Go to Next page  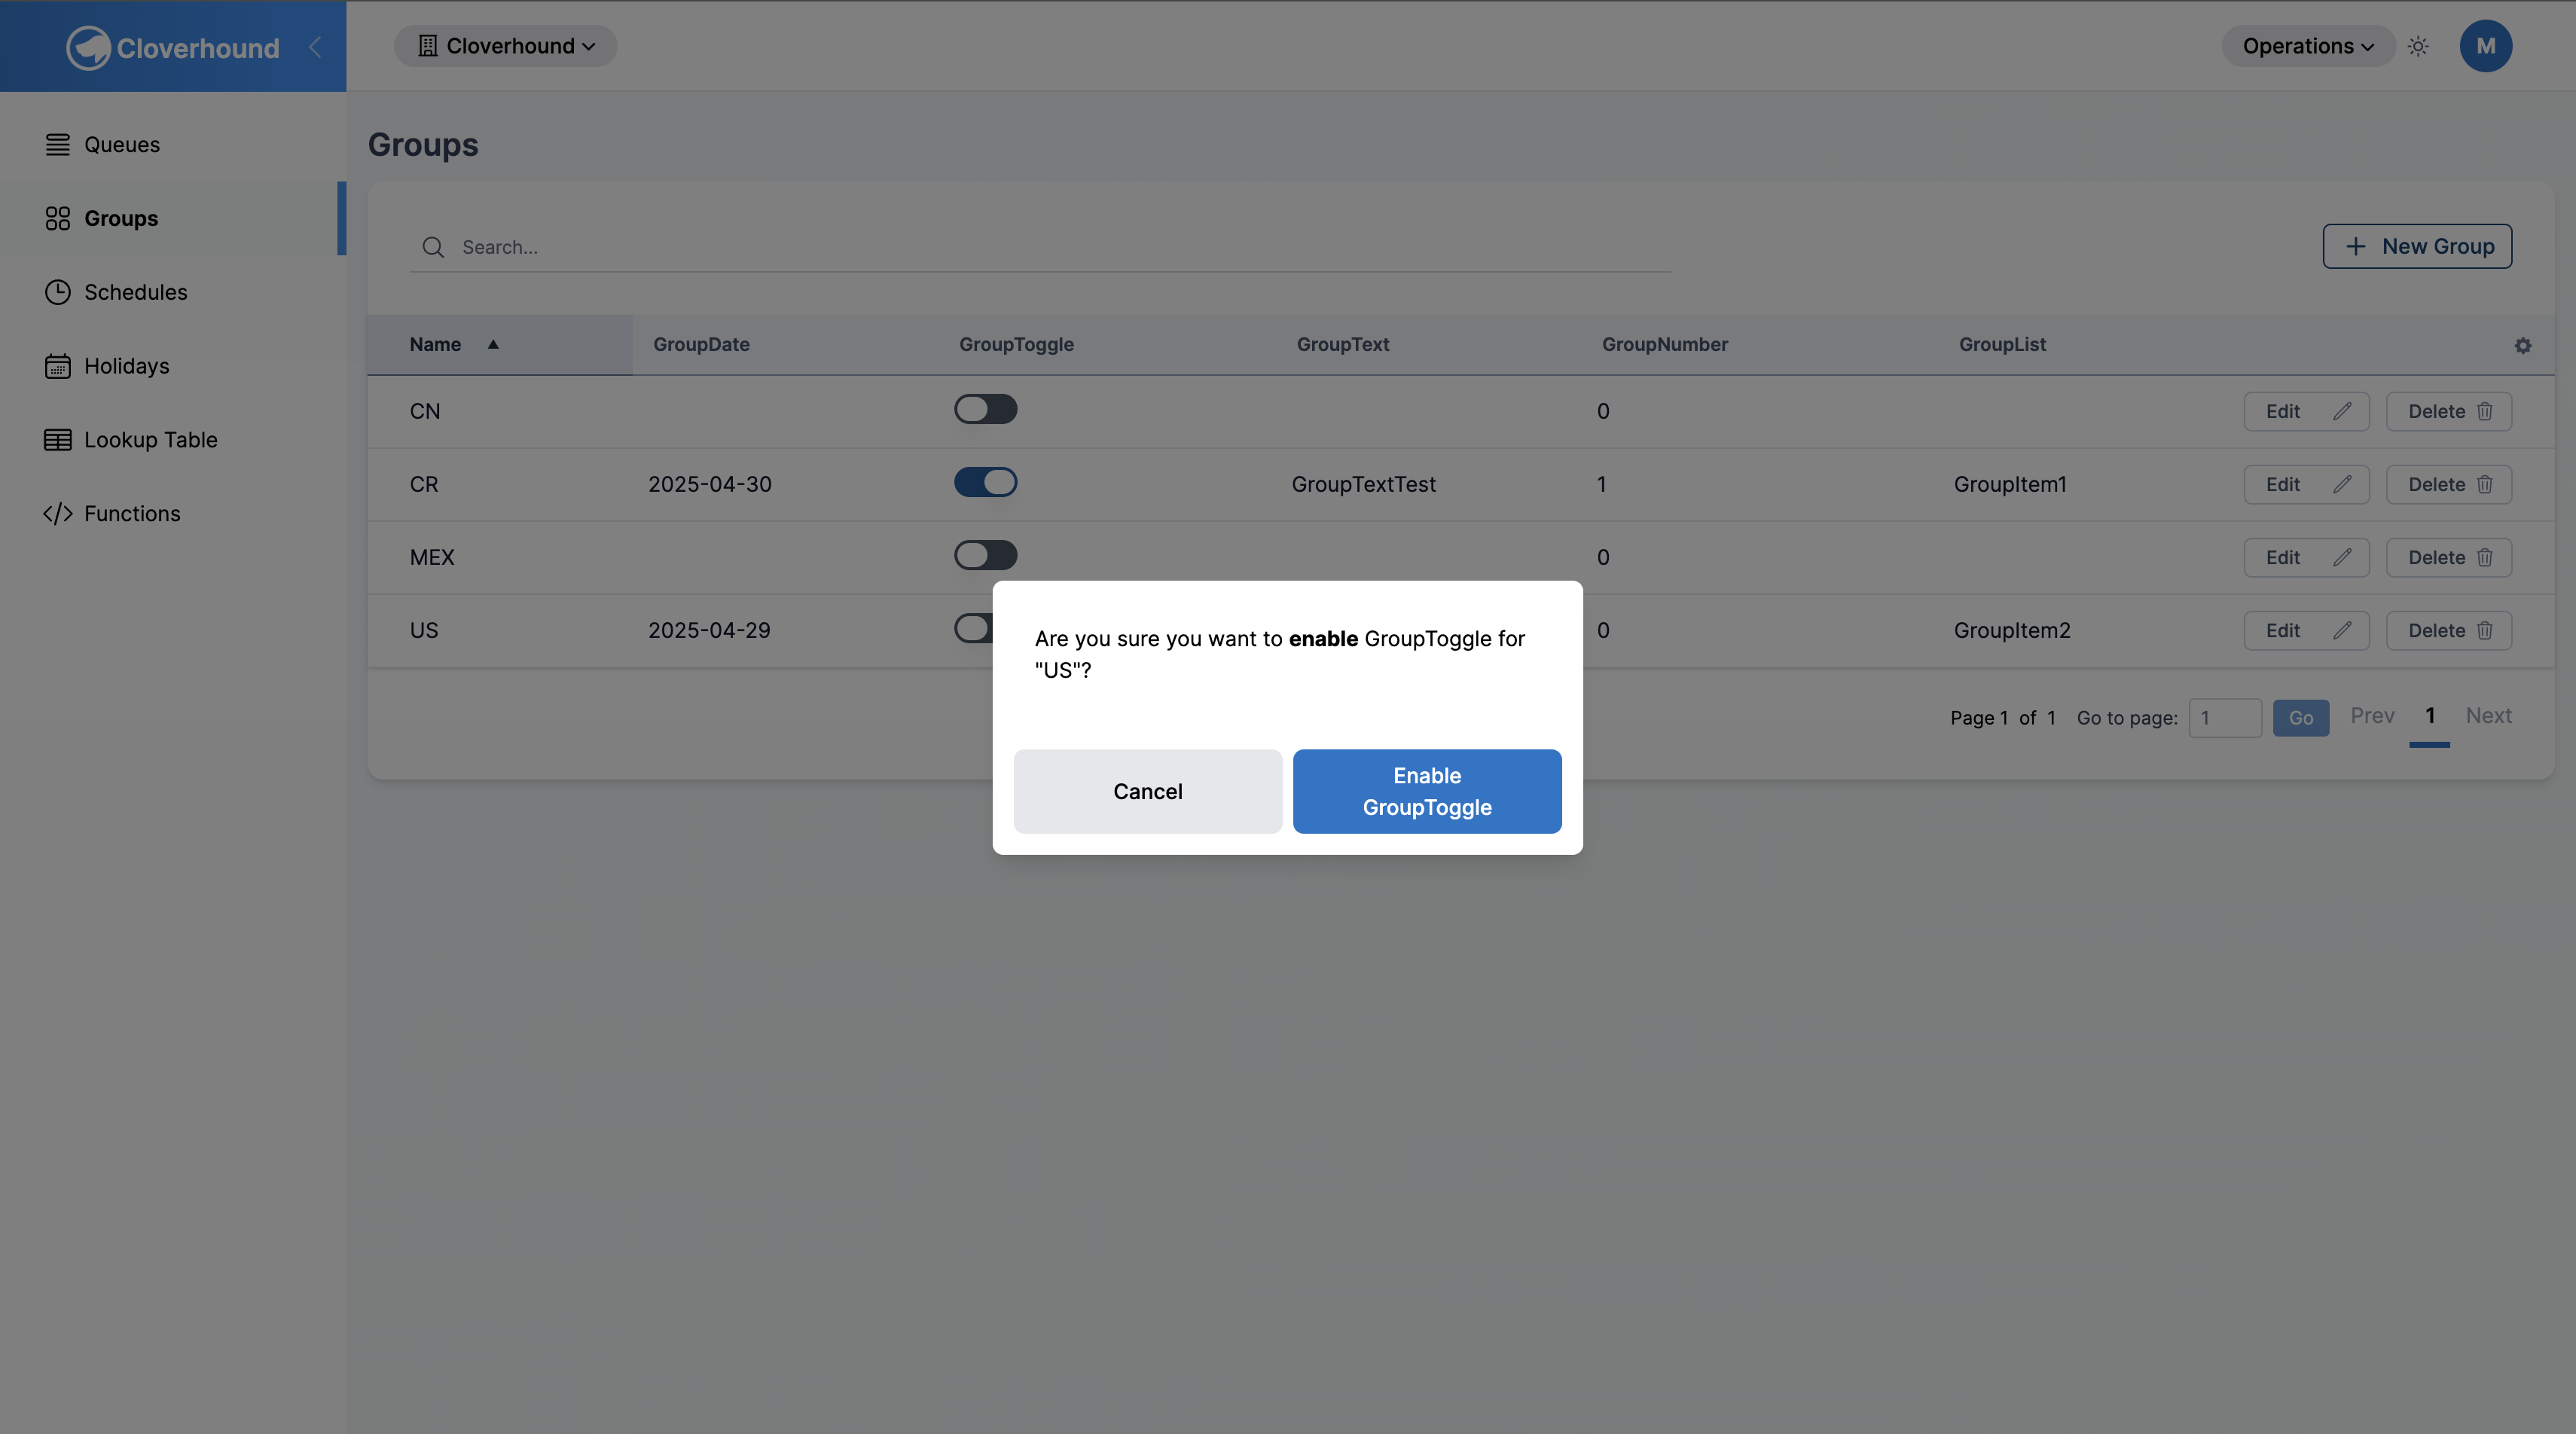[2488, 716]
